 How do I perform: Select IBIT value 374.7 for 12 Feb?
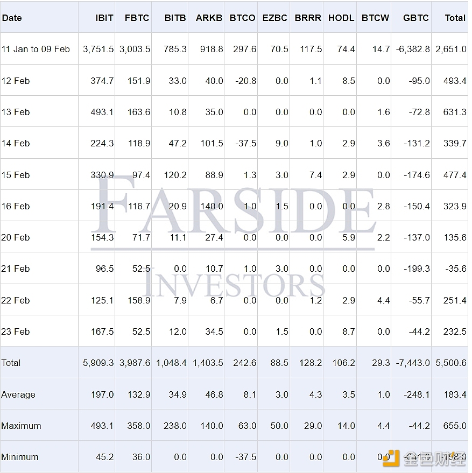tap(102, 81)
